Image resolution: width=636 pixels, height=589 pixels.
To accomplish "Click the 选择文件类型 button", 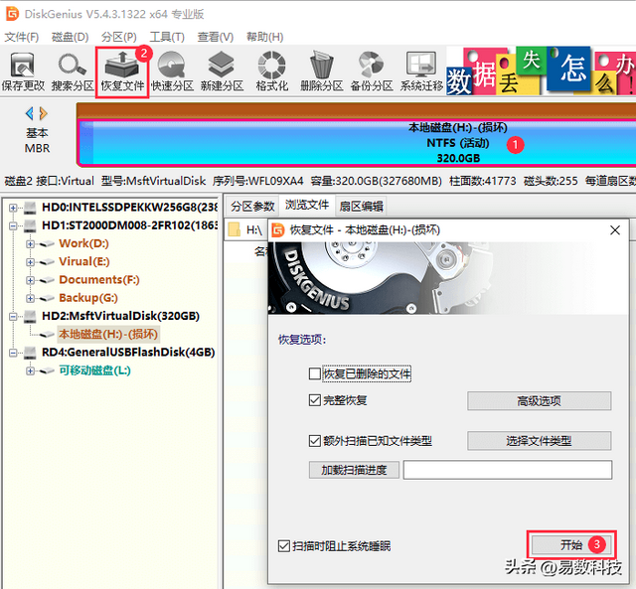I will (539, 441).
